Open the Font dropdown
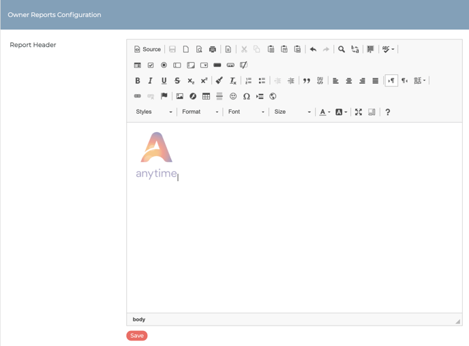Screen dimensions: 469x346 coord(246,112)
